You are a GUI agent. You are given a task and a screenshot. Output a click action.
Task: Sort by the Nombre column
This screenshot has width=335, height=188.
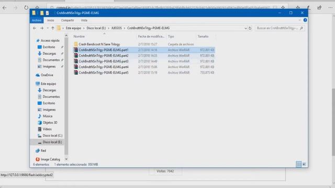click(x=79, y=37)
